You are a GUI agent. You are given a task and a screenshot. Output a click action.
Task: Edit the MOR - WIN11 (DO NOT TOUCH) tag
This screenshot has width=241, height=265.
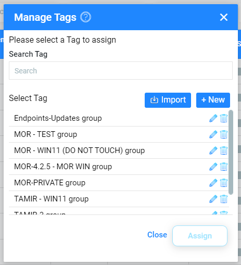(213, 150)
